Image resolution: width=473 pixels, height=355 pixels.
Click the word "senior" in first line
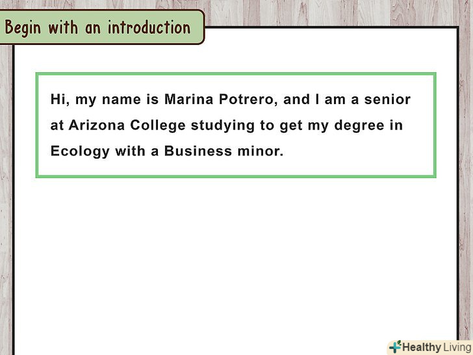pyautogui.click(x=390, y=100)
